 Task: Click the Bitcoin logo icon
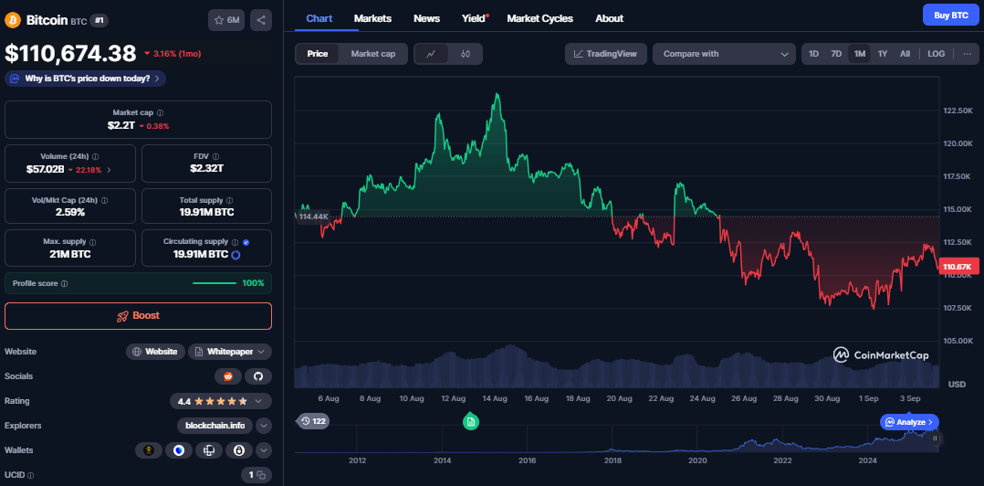click(x=13, y=20)
